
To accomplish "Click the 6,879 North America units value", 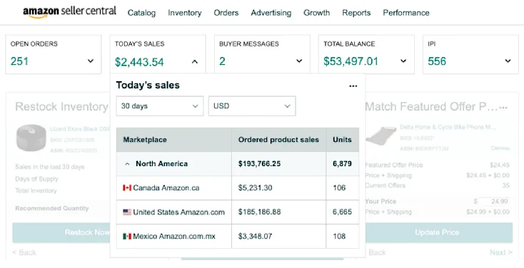I will pyautogui.click(x=342, y=164).
